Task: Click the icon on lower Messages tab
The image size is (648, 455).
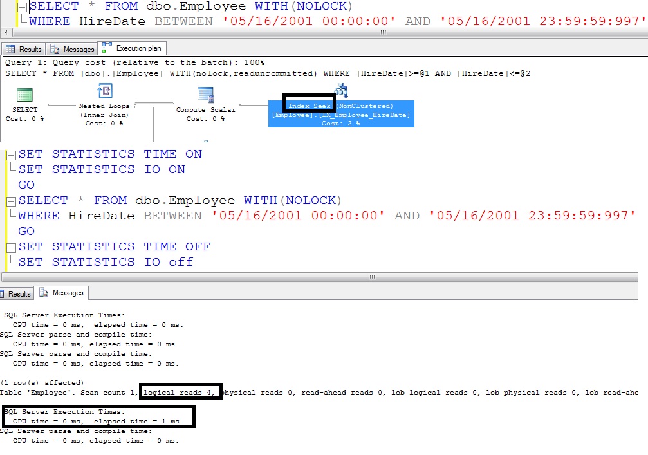Action: click(44, 293)
